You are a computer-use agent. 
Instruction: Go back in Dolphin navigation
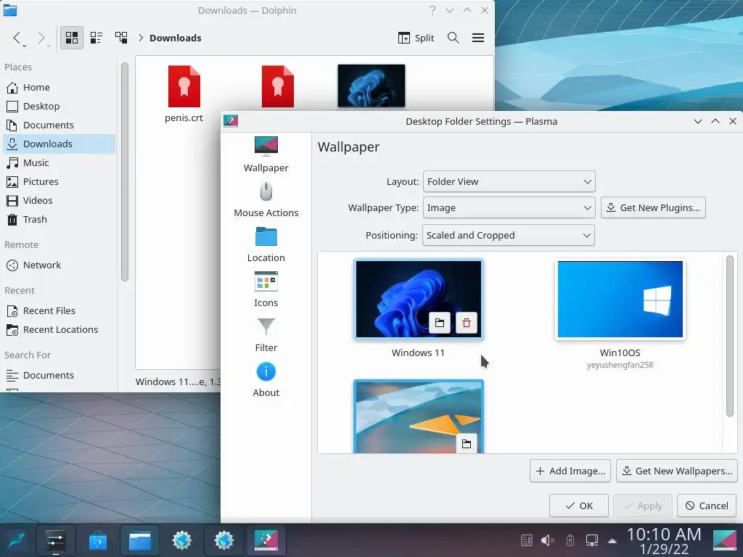pyautogui.click(x=17, y=38)
